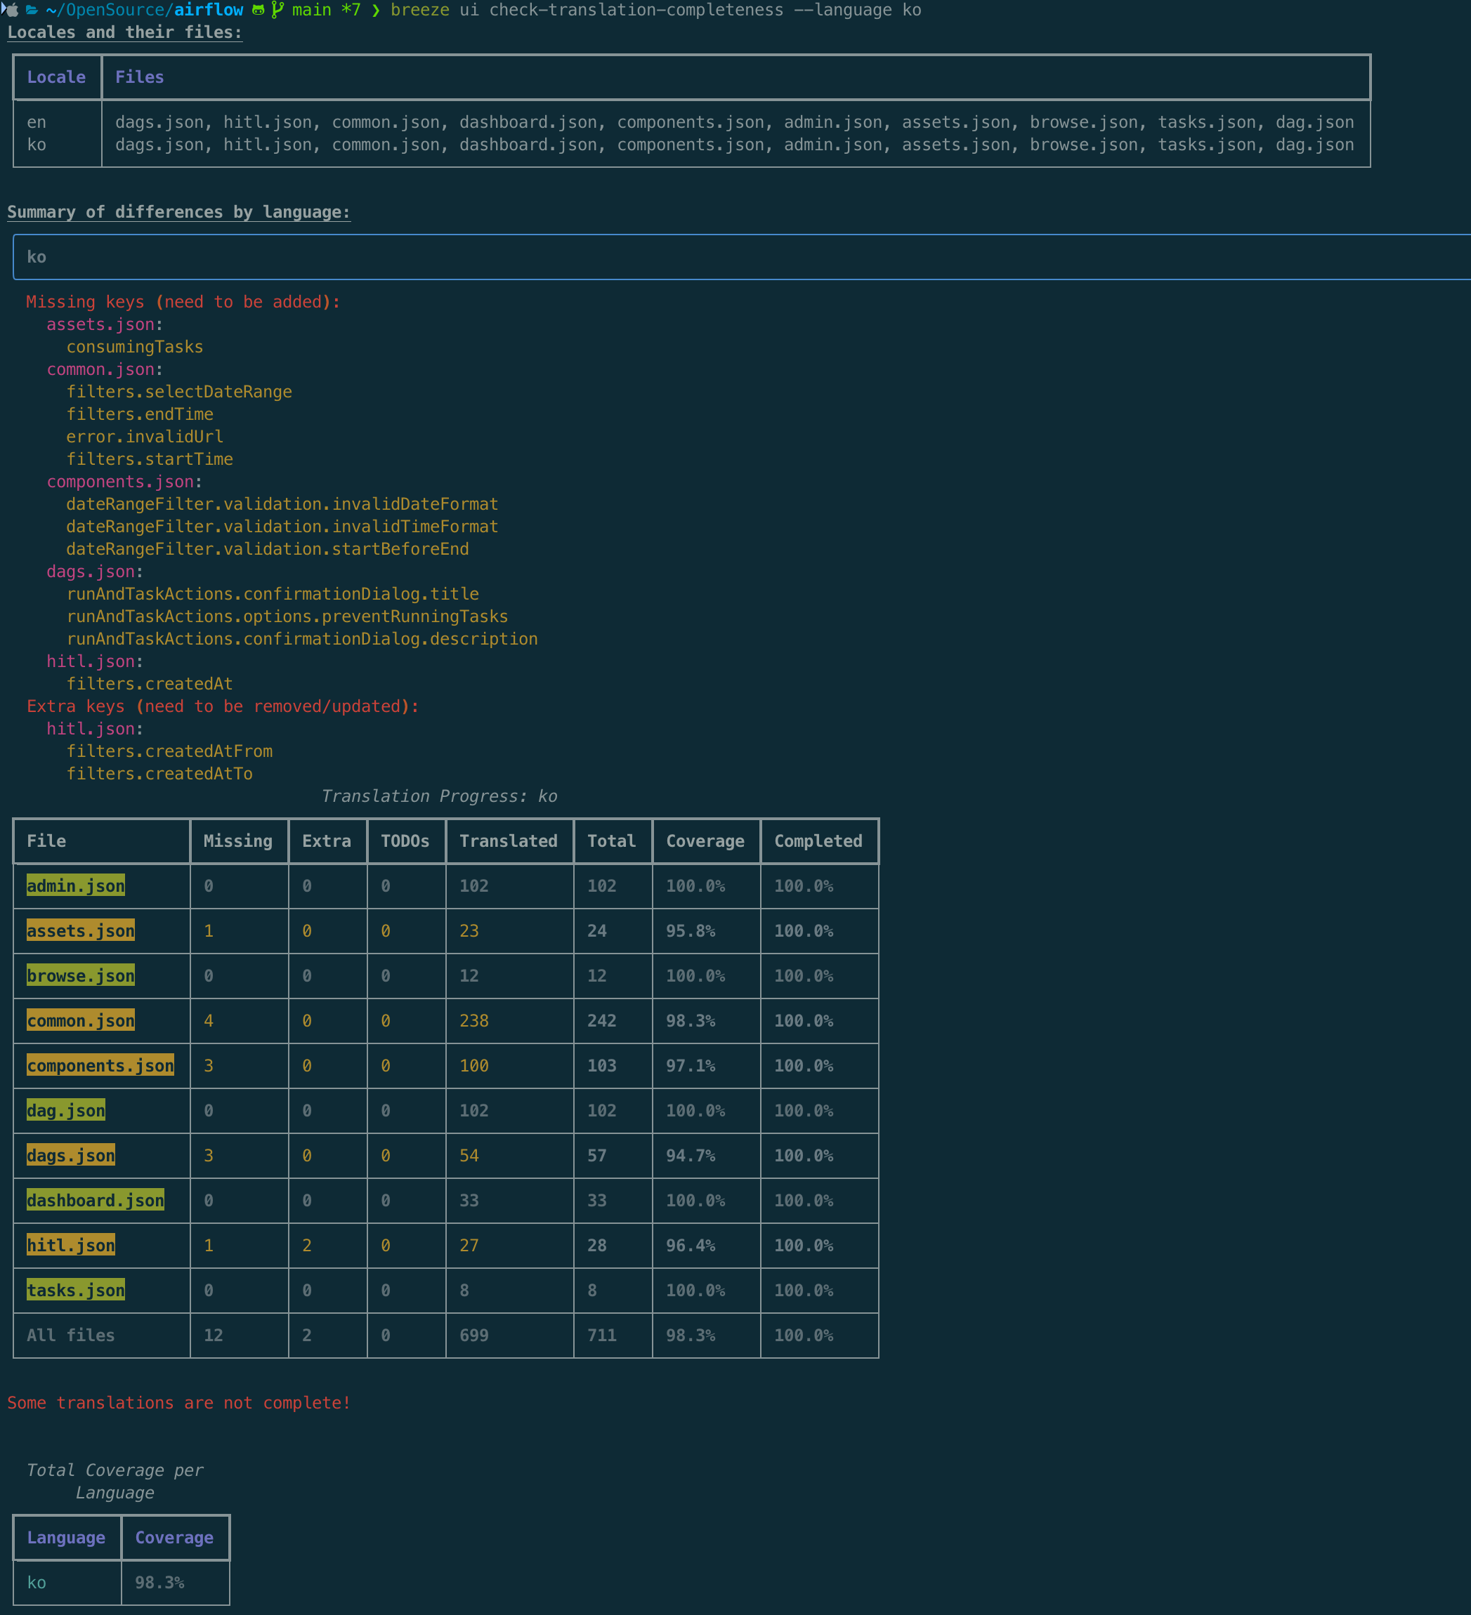Click the airflow directory path text
This screenshot has height=1615, width=1471.
click(208, 11)
